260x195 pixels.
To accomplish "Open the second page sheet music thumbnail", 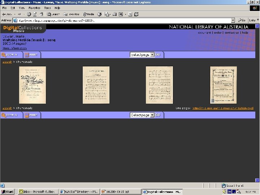I will click(96, 85).
